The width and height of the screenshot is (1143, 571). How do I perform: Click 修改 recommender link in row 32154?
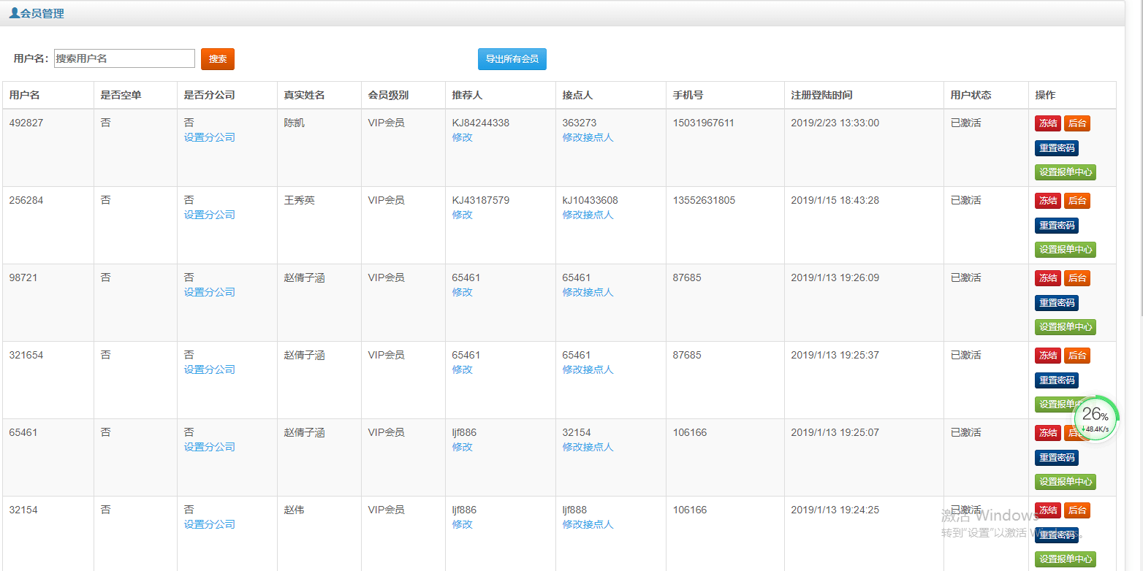tap(463, 524)
